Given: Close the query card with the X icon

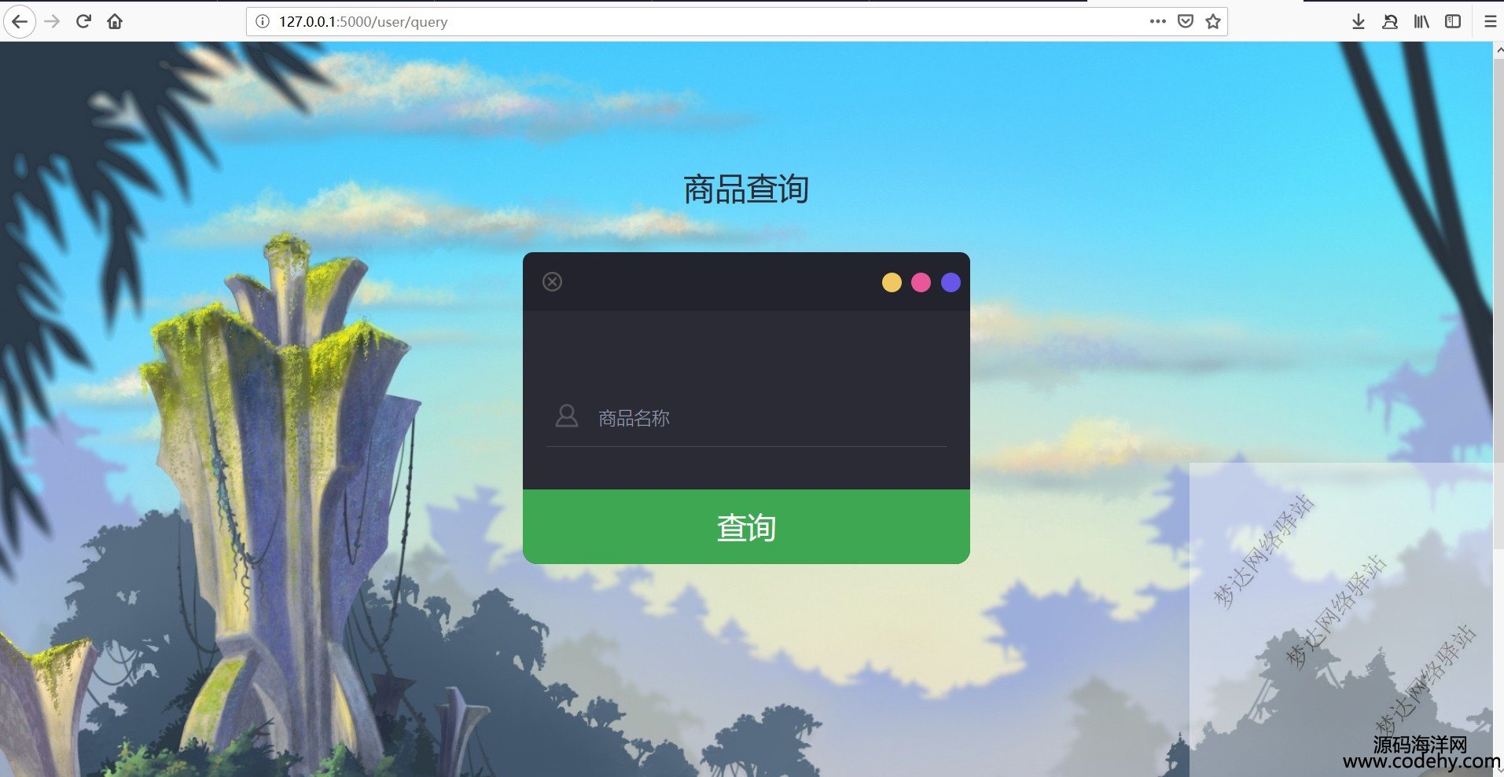Looking at the screenshot, I should pyautogui.click(x=552, y=281).
